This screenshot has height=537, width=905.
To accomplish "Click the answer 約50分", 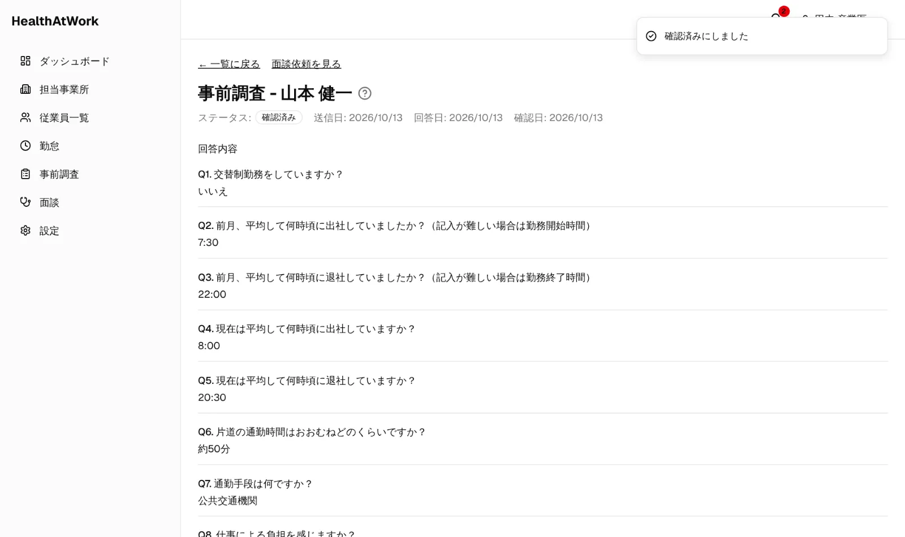I will 214,449.
